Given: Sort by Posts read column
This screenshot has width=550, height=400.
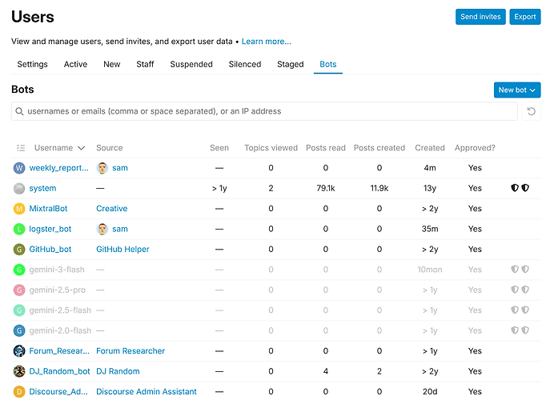Looking at the screenshot, I should point(326,148).
